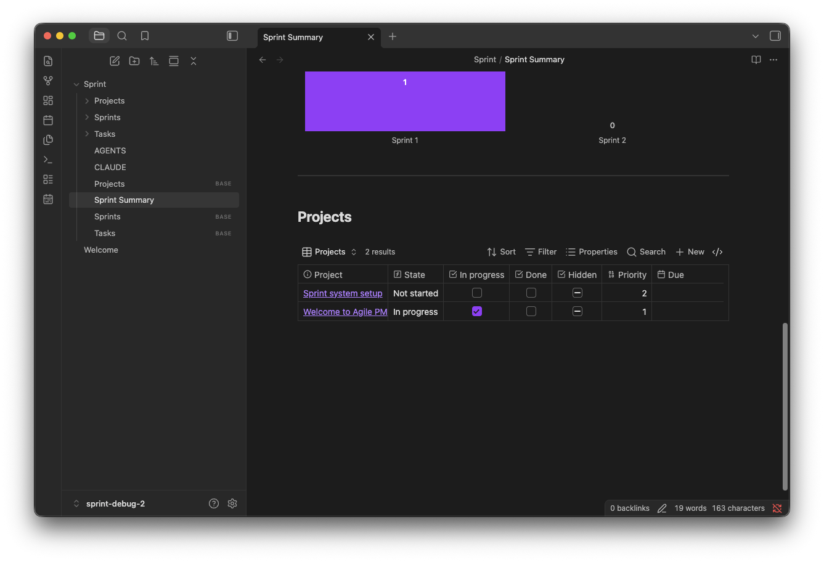This screenshot has height=562, width=824.
Task: Check Done for Welcome to Agile PM
Action: click(531, 311)
